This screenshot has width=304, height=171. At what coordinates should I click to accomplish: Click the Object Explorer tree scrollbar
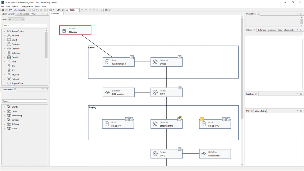[46, 45]
